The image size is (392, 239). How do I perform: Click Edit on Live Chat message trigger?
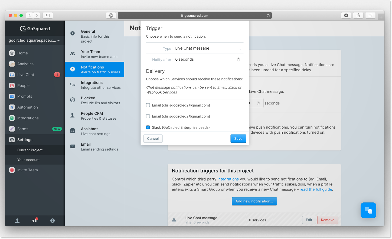click(309, 220)
